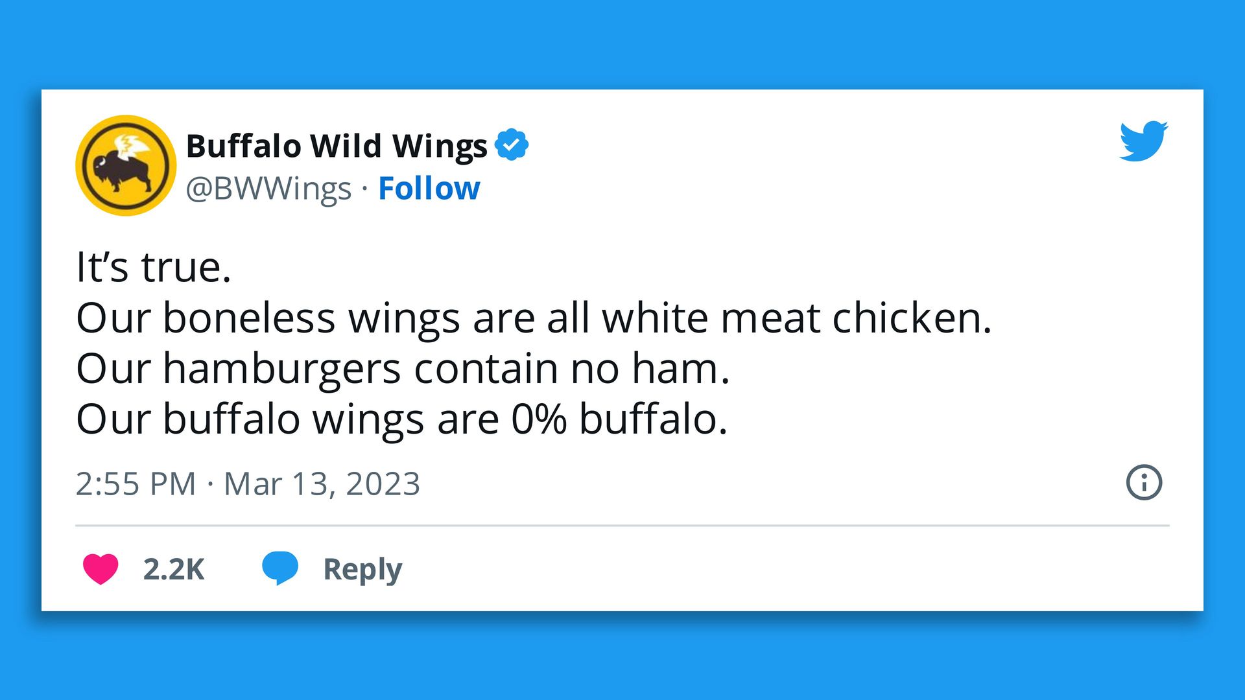This screenshot has height=700, width=1245.
Task: Open the @BWWings handle link
Action: 268,189
